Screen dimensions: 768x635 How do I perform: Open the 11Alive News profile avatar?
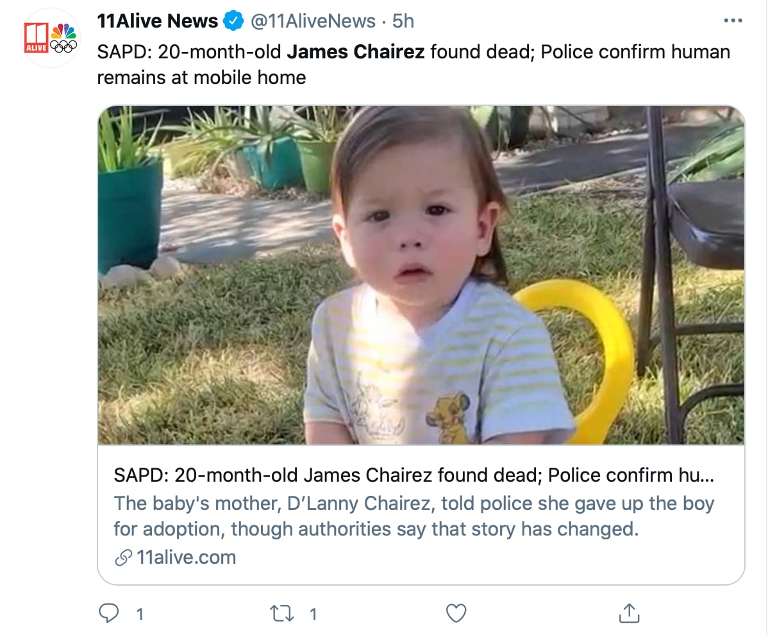pyautogui.click(x=50, y=38)
